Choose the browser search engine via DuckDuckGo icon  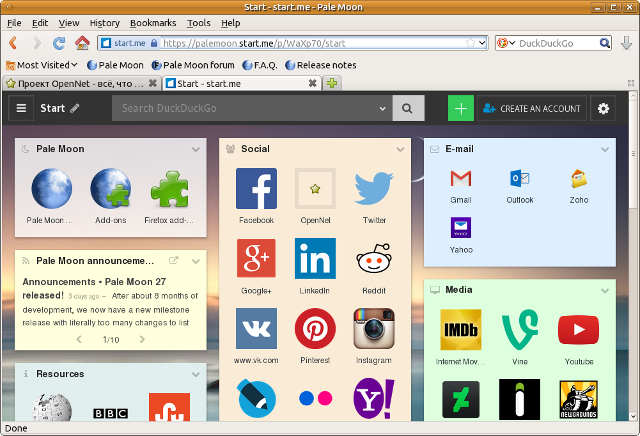(506, 43)
